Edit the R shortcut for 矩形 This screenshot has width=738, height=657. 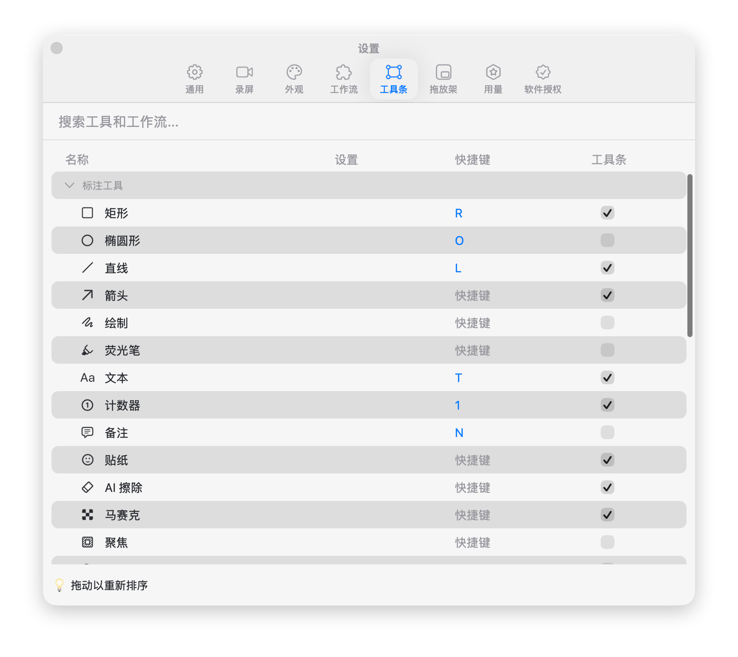(x=459, y=213)
